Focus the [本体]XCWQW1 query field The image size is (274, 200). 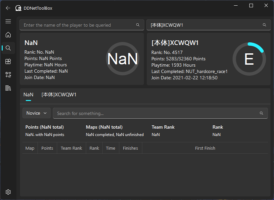click(x=209, y=25)
